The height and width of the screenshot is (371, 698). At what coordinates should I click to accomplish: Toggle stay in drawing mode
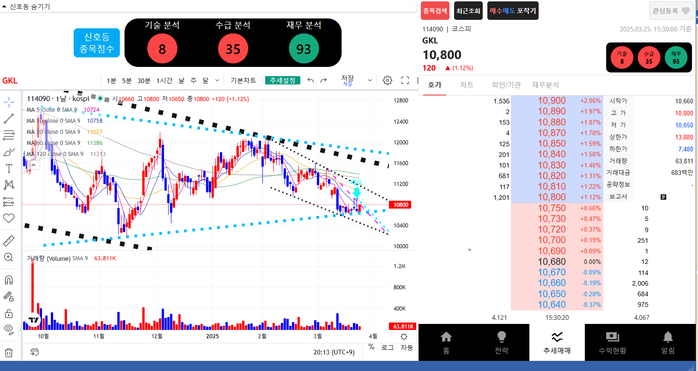[9, 297]
